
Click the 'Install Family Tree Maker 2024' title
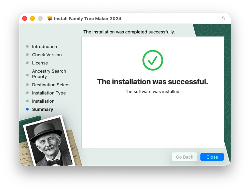point(87,19)
